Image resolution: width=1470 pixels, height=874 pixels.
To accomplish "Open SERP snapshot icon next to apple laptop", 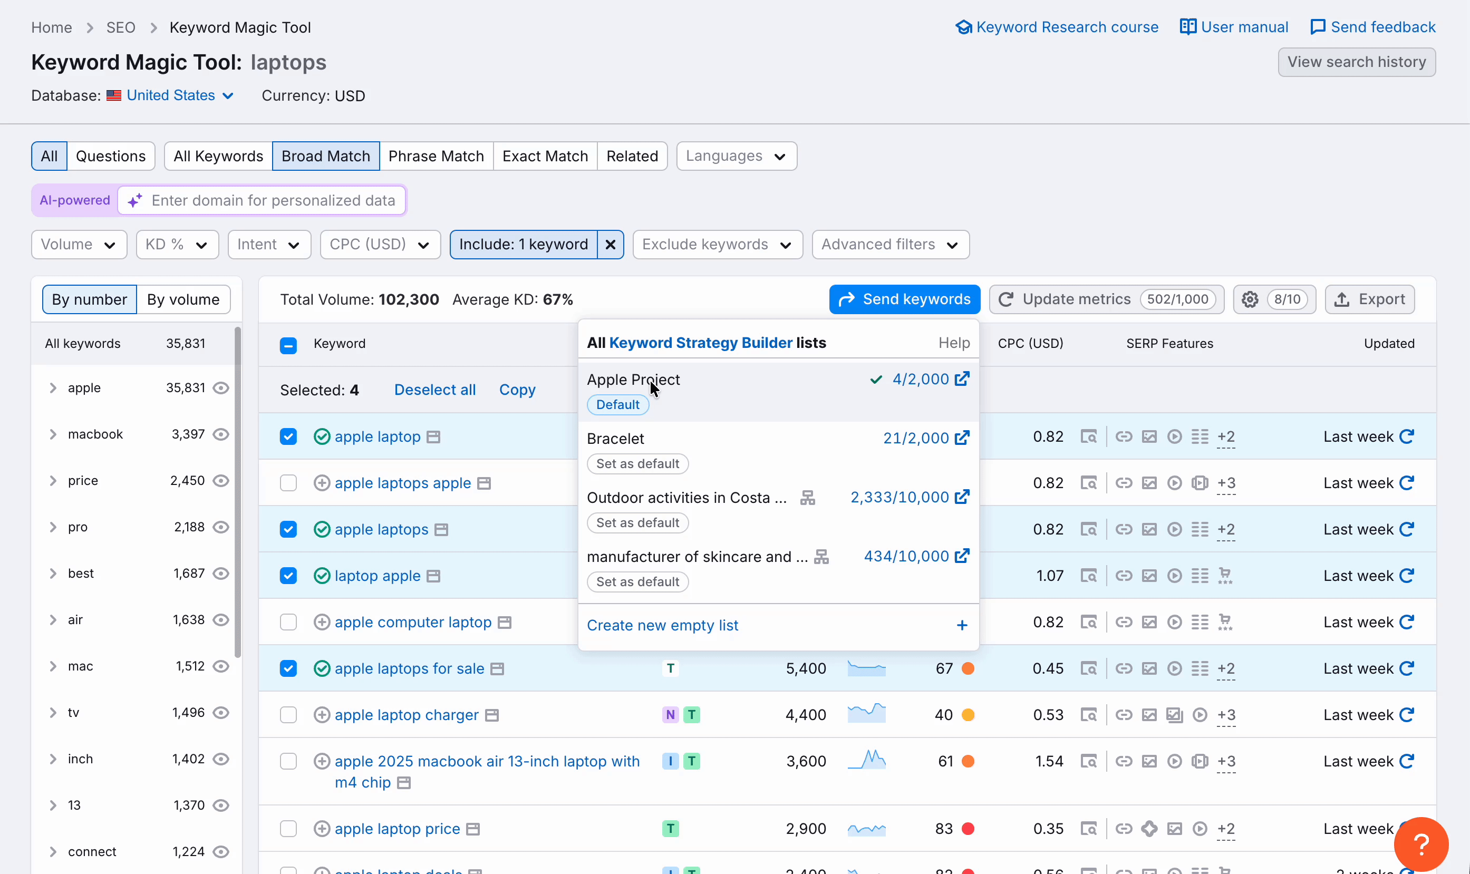I will 433,437.
